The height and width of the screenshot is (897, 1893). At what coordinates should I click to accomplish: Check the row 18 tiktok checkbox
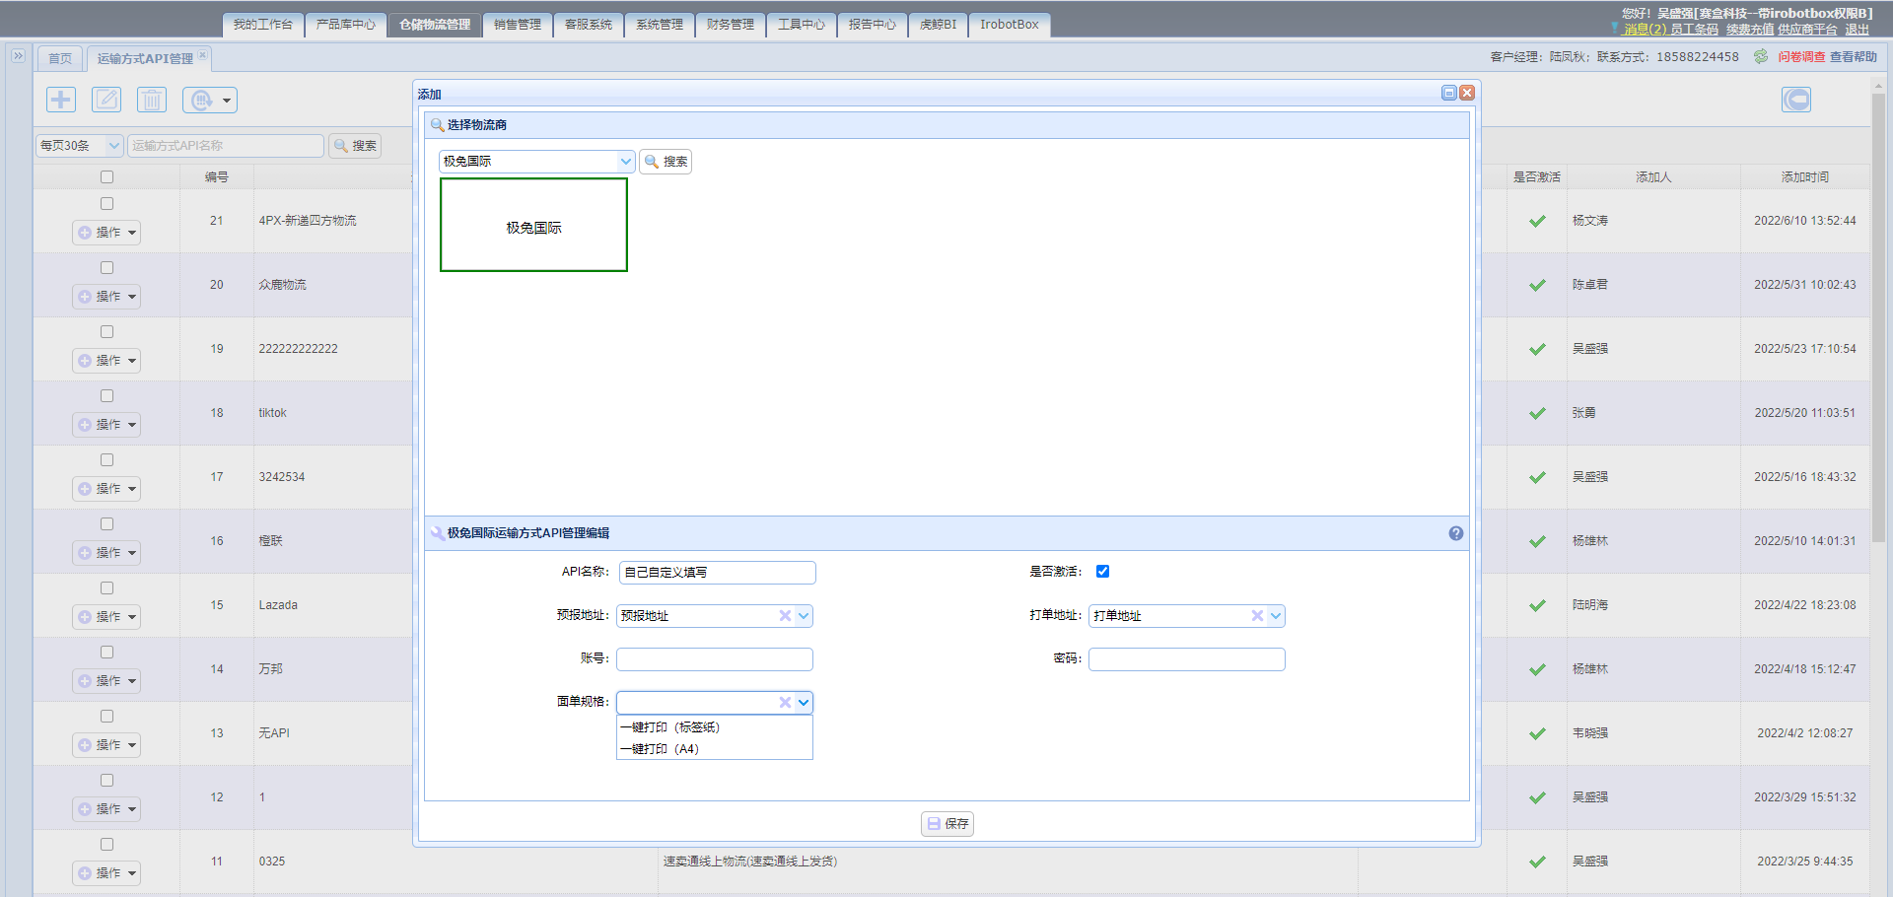click(106, 396)
